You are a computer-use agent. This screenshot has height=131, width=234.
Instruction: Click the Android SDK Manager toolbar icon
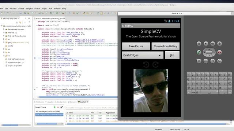(24, 13)
